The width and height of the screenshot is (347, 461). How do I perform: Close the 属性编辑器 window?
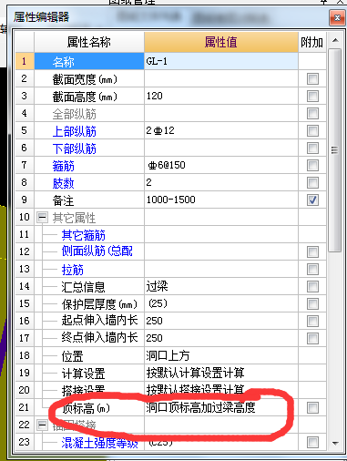coord(337,17)
